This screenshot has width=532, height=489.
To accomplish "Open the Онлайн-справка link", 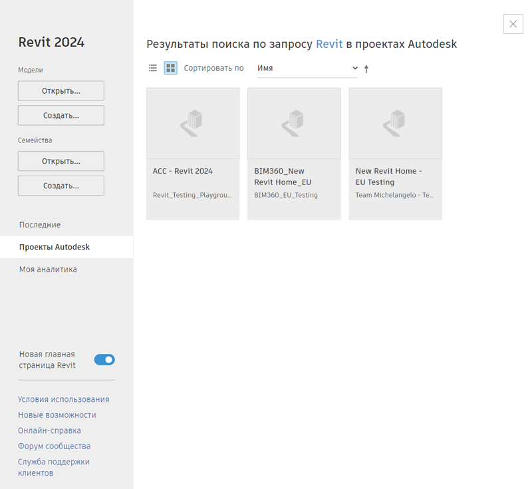I will tap(49, 430).
